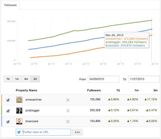Click the To date field
The height and width of the screenshot is (139, 161).
click(144, 79)
